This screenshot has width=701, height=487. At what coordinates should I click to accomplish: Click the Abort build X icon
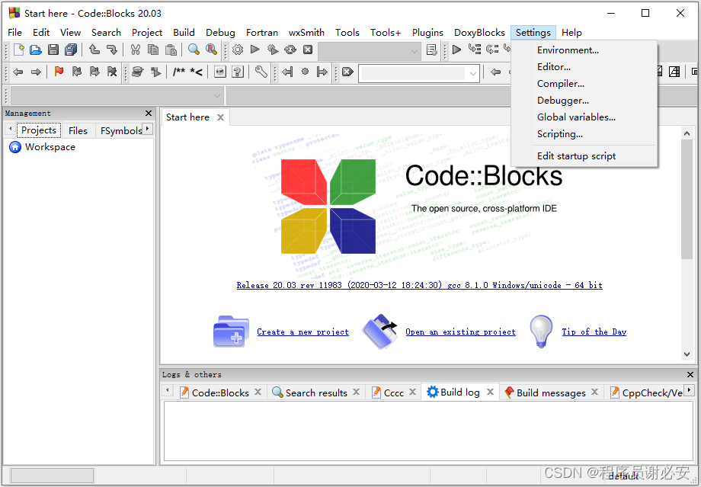point(308,50)
